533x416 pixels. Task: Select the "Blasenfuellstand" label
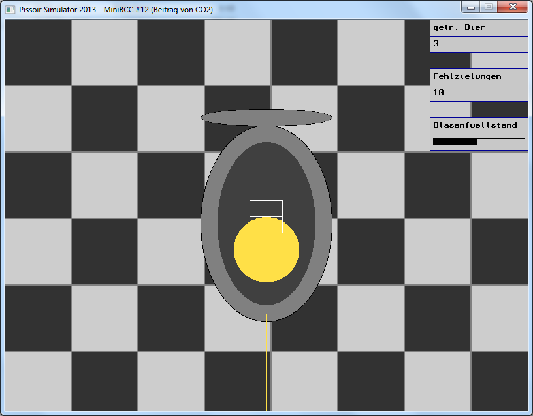475,125
